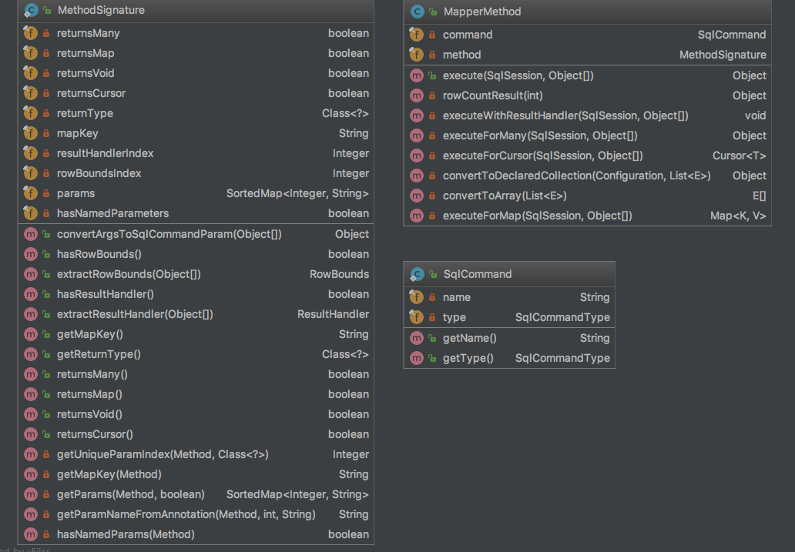Click the field icon for method in MapperMethod
The width and height of the screenshot is (795, 552).
click(416, 55)
